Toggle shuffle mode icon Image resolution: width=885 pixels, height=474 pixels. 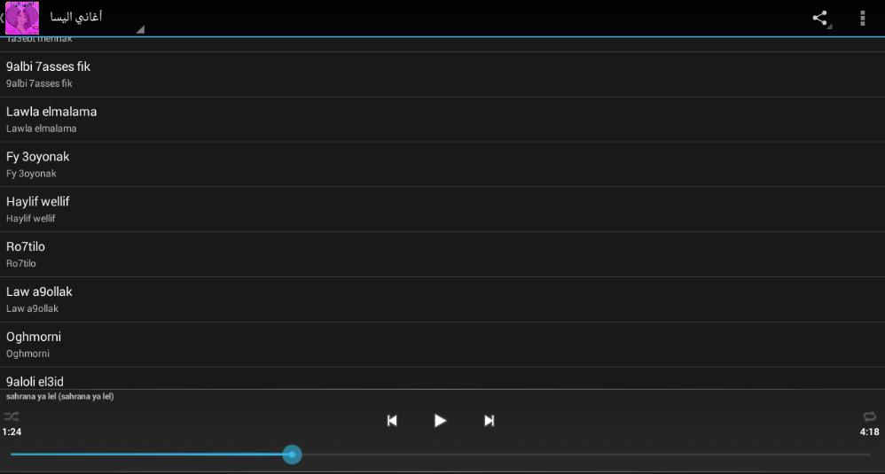pyautogui.click(x=12, y=416)
